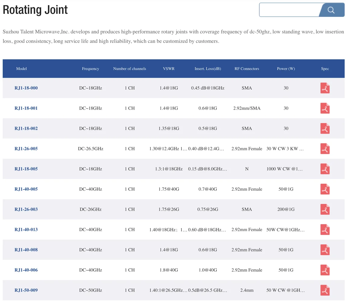Viewport: 346px width, 301px height.
Task: View PDF spec for RJ1-40-013
Action: [325, 230]
